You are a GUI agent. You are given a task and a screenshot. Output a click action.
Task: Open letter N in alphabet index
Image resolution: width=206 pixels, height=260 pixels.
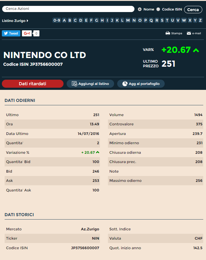134,20
